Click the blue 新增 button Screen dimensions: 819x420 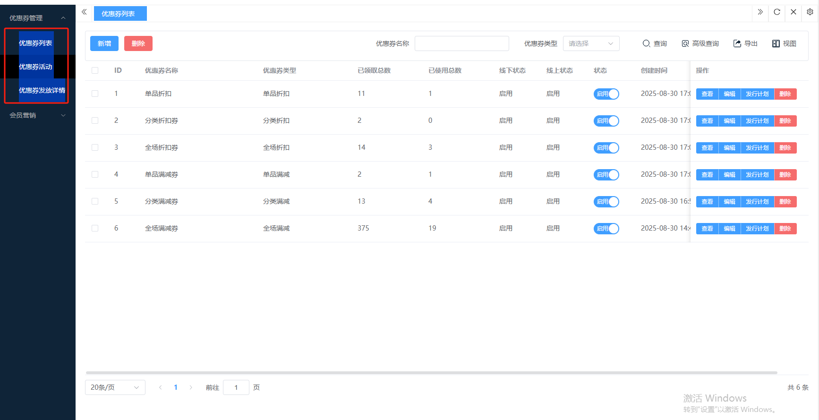(x=104, y=43)
